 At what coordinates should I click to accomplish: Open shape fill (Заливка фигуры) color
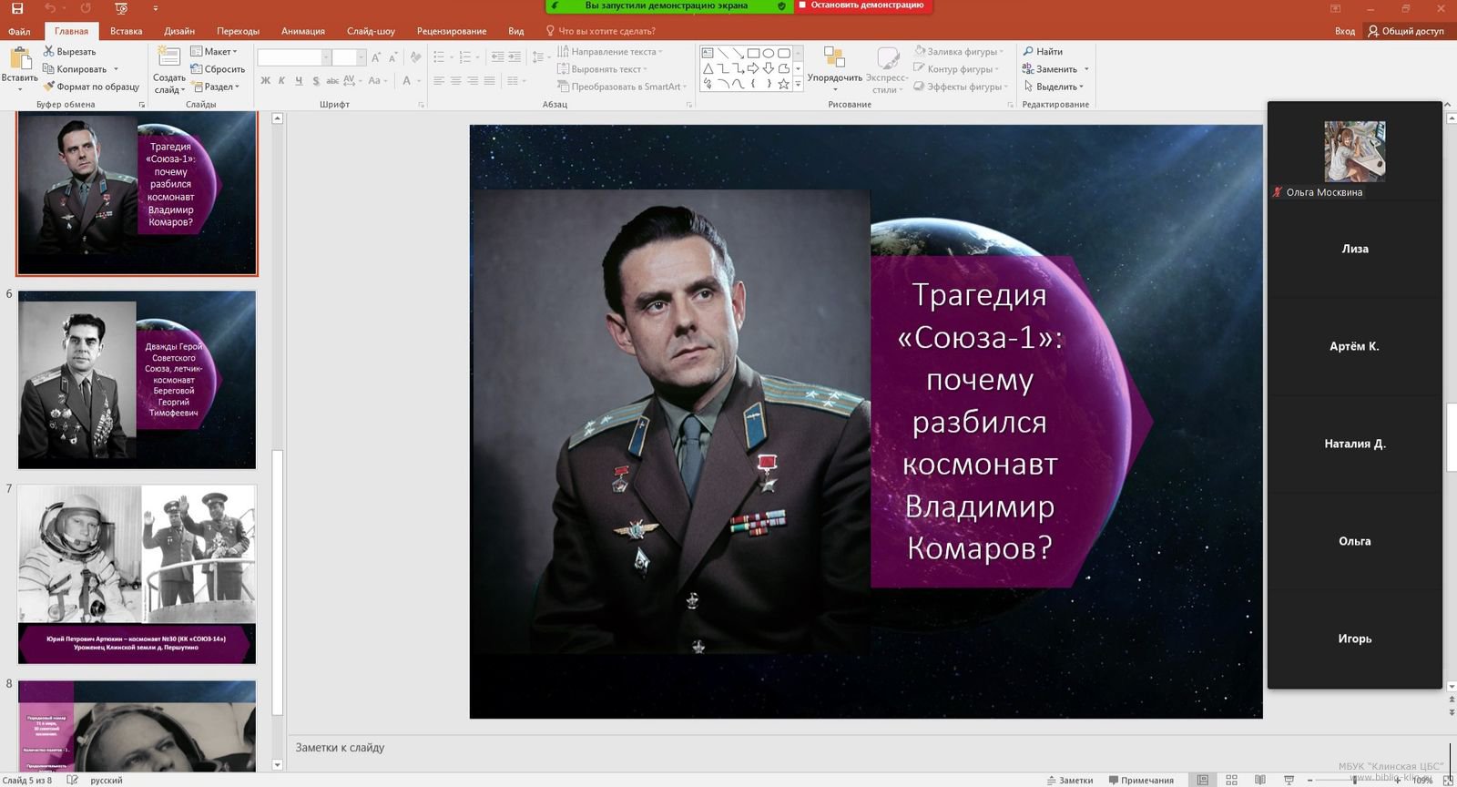tap(958, 52)
